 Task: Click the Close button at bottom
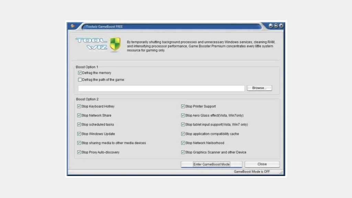click(x=262, y=164)
